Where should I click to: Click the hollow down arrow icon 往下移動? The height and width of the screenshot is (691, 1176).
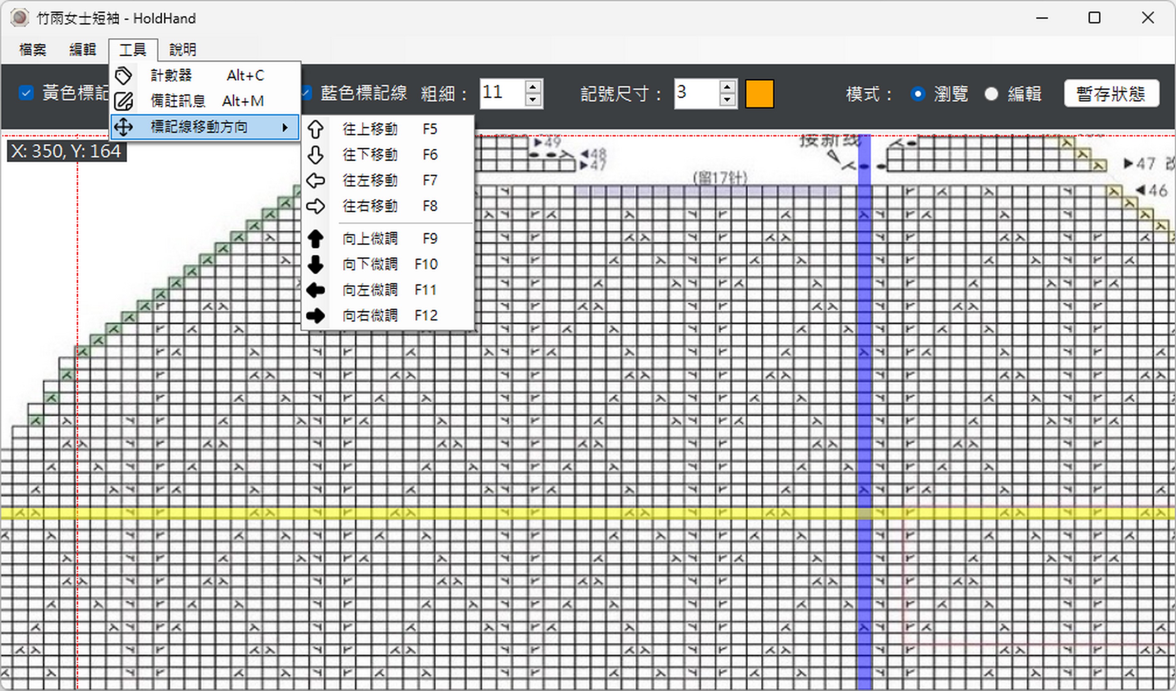click(315, 154)
